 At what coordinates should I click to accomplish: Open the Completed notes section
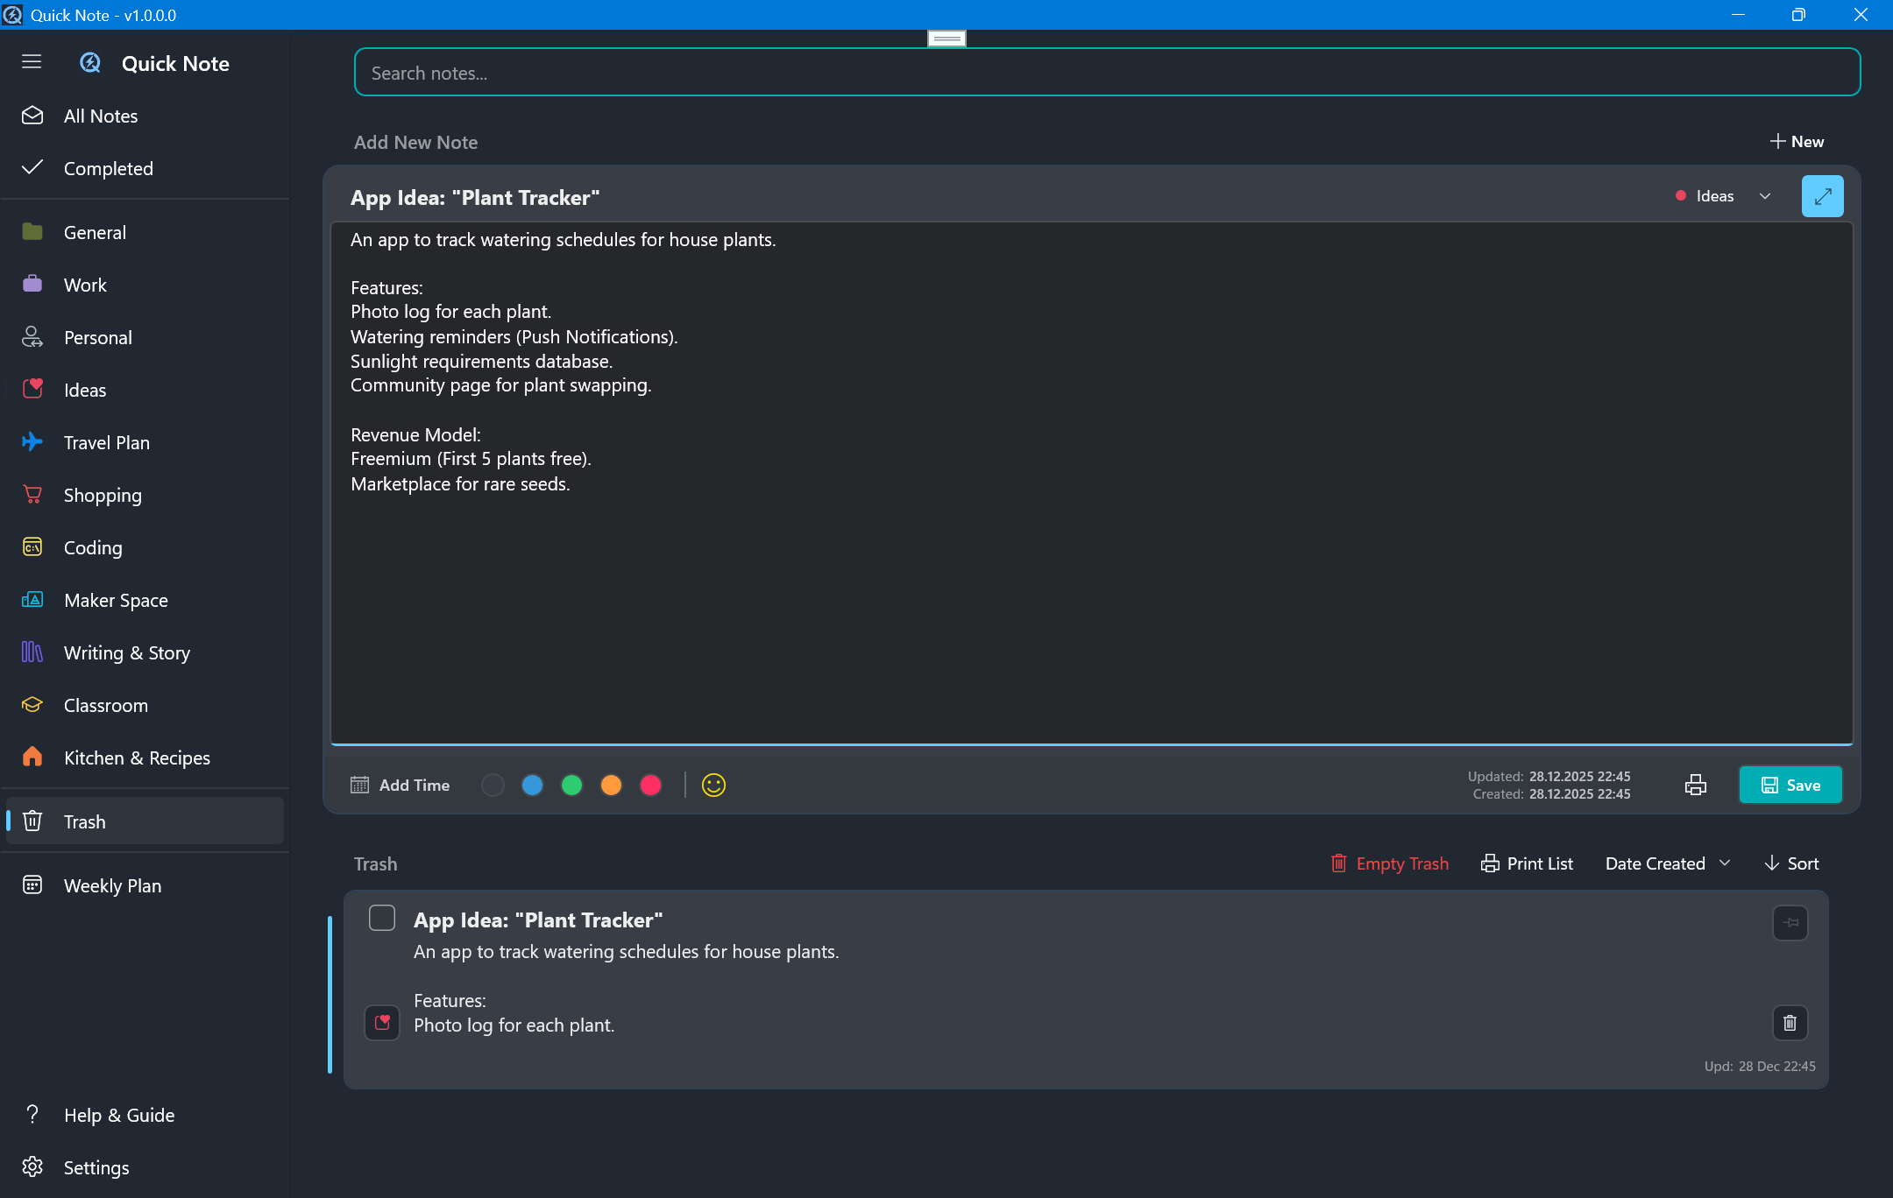(x=108, y=168)
